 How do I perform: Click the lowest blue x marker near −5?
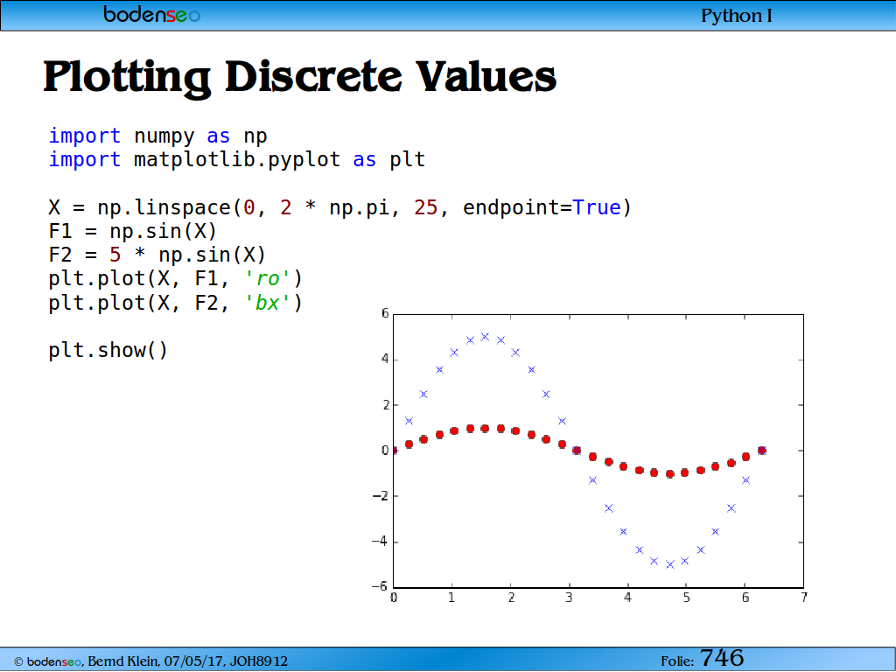(x=670, y=564)
